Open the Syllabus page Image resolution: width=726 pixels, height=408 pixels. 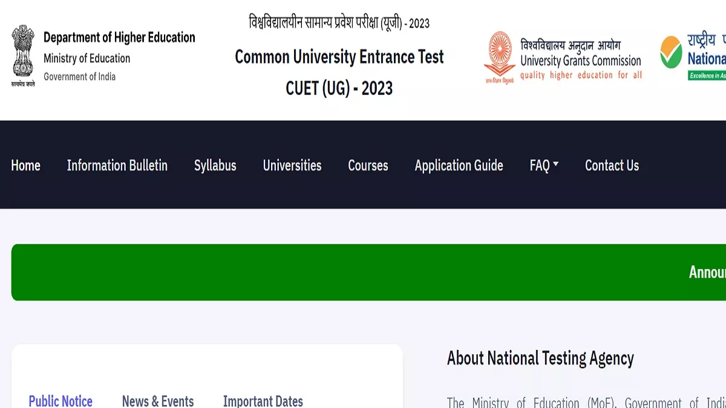[215, 166]
